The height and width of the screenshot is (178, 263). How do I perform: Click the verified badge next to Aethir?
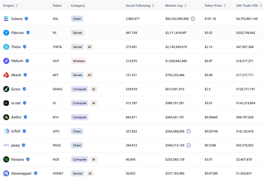click(x=25, y=117)
